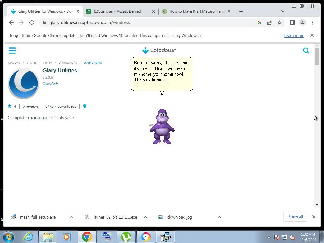This screenshot has height=243, width=324.
Task: Click Show all downloads button
Action: [x=296, y=217]
